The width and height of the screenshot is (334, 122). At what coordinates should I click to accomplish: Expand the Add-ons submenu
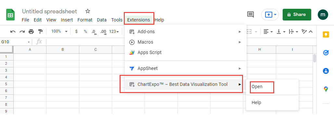tap(186, 32)
